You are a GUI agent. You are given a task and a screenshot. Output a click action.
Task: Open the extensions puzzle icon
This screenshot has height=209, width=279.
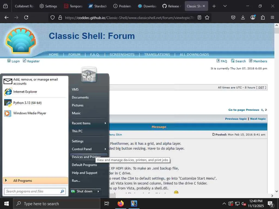(x=263, y=17)
